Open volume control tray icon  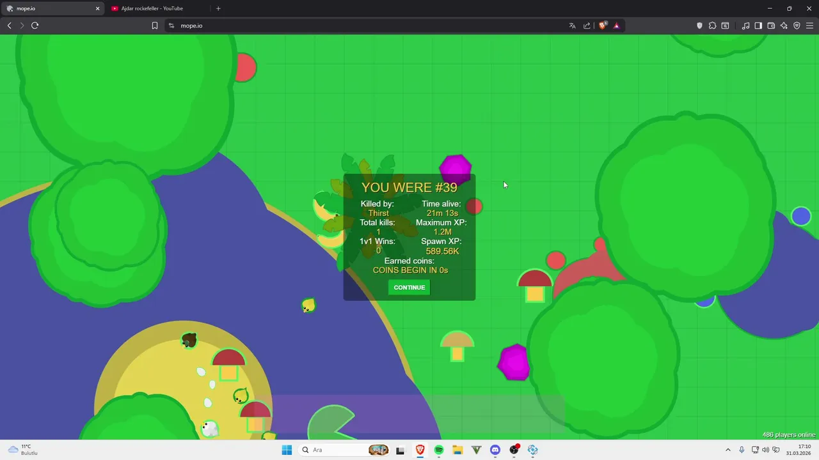pyautogui.click(x=765, y=450)
